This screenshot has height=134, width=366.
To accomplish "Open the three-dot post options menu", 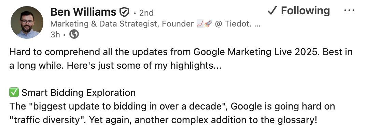I will 349,11.
